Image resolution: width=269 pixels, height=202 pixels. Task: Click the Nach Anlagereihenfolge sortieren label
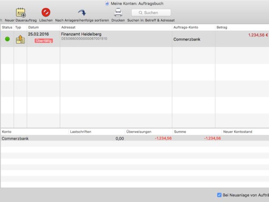coord(82,20)
